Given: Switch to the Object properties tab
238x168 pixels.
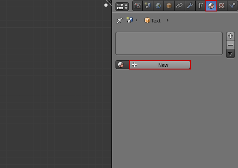Looking at the screenshot, I should coord(169,6).
